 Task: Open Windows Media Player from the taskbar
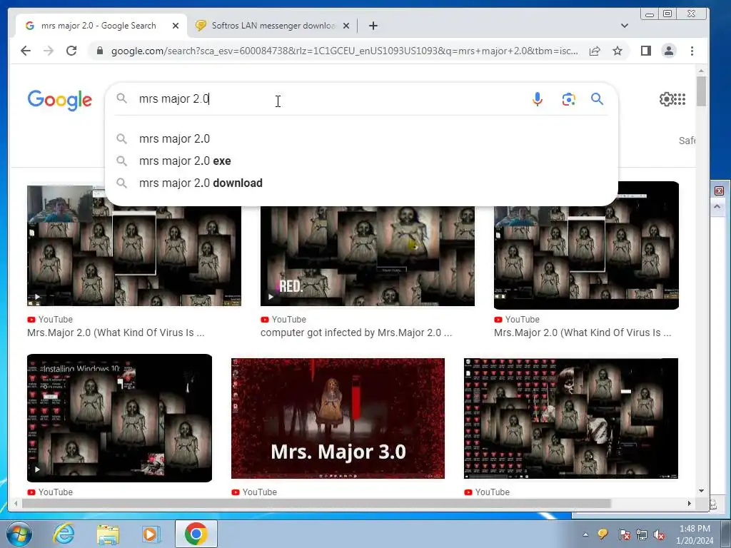[151, 534]
